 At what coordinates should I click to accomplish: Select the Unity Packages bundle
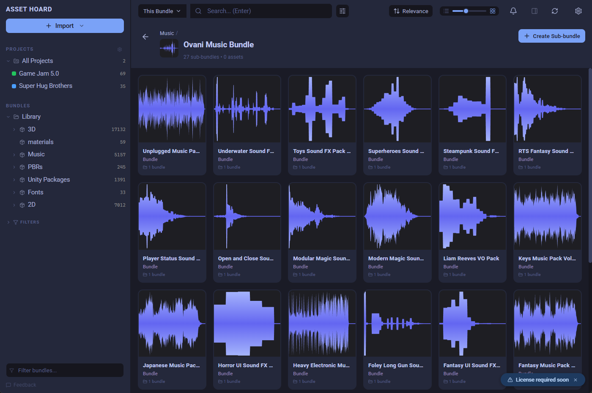[x=49, y=180]
